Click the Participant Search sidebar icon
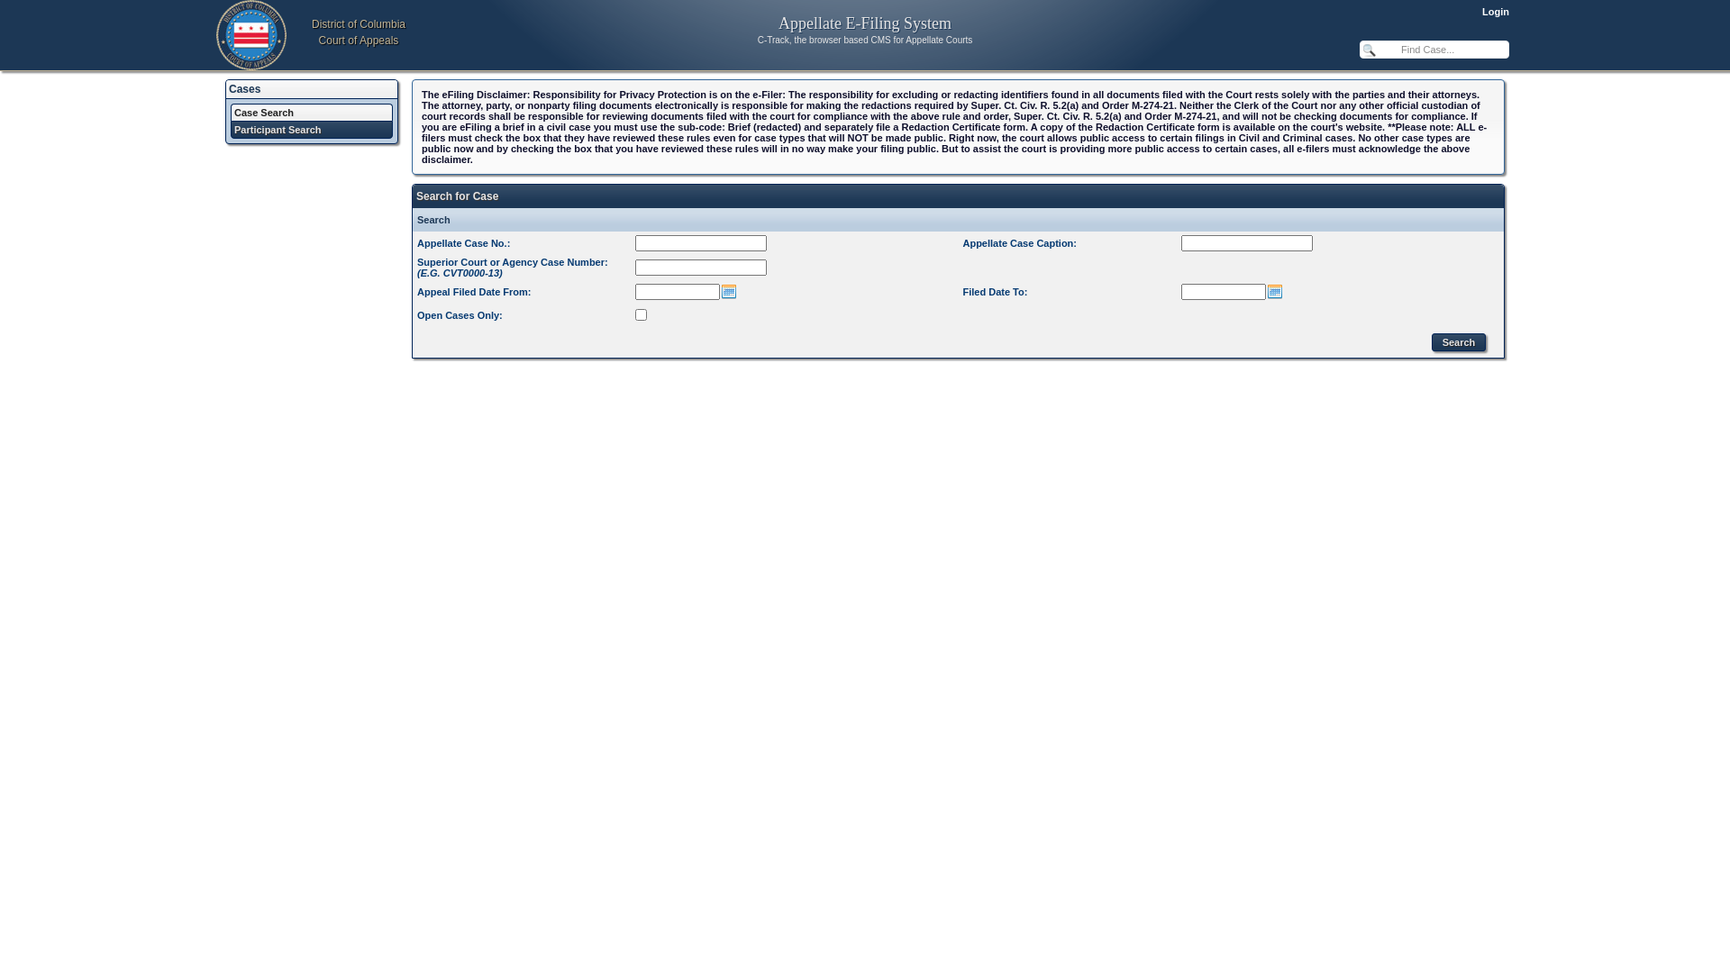This screenshot has height=973, width=1730. (x=310, y=130)
